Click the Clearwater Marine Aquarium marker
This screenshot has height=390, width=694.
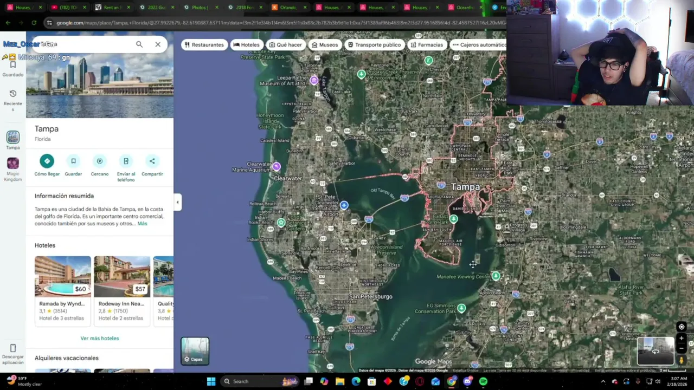point(276,166)
